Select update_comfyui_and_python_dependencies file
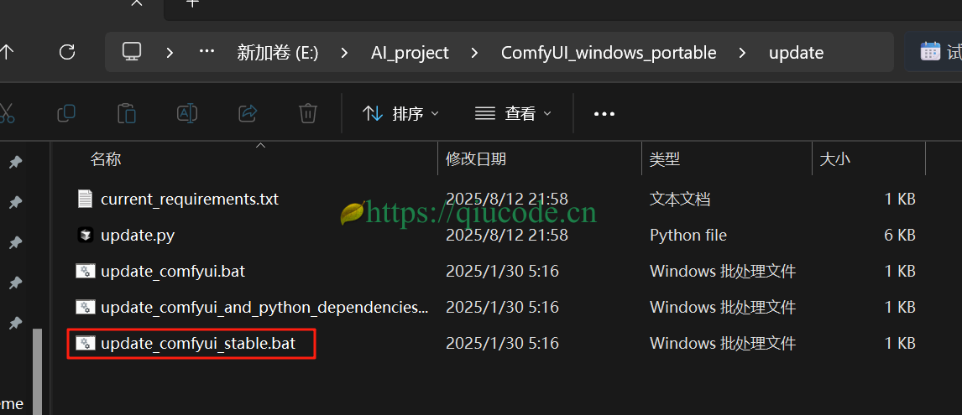 click(x=264, y=307)
